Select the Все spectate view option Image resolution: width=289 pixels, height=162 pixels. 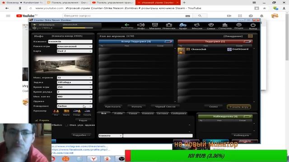(x=56, y=112)
